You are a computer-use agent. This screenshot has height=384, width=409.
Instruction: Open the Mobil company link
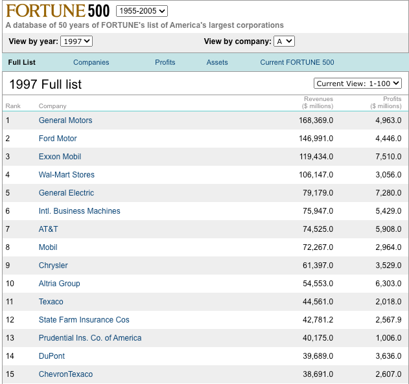click(x=48, y=247)
